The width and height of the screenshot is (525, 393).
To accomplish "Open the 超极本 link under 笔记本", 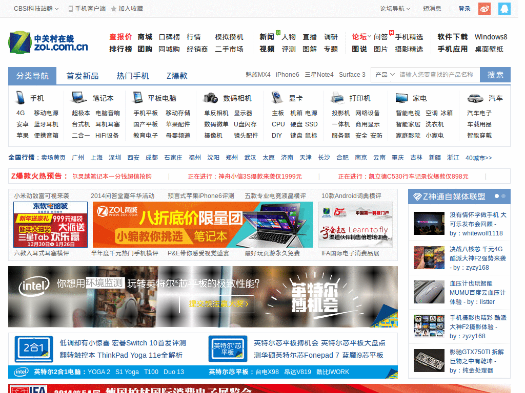I will coord(80,113).
